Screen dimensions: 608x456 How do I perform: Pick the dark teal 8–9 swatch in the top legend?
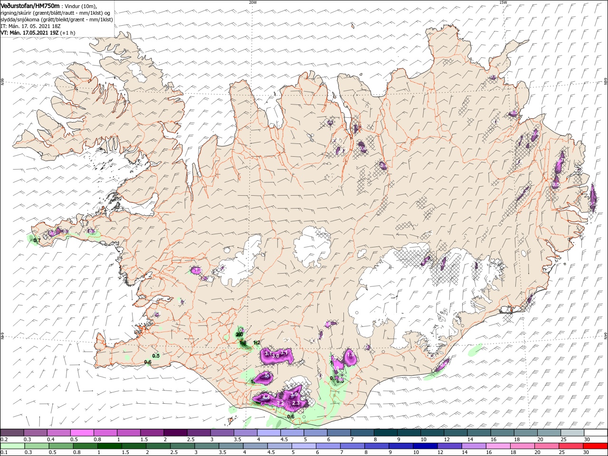(385, 432)
